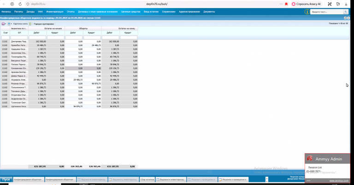Click the browser back arrow

click(4, 4)
